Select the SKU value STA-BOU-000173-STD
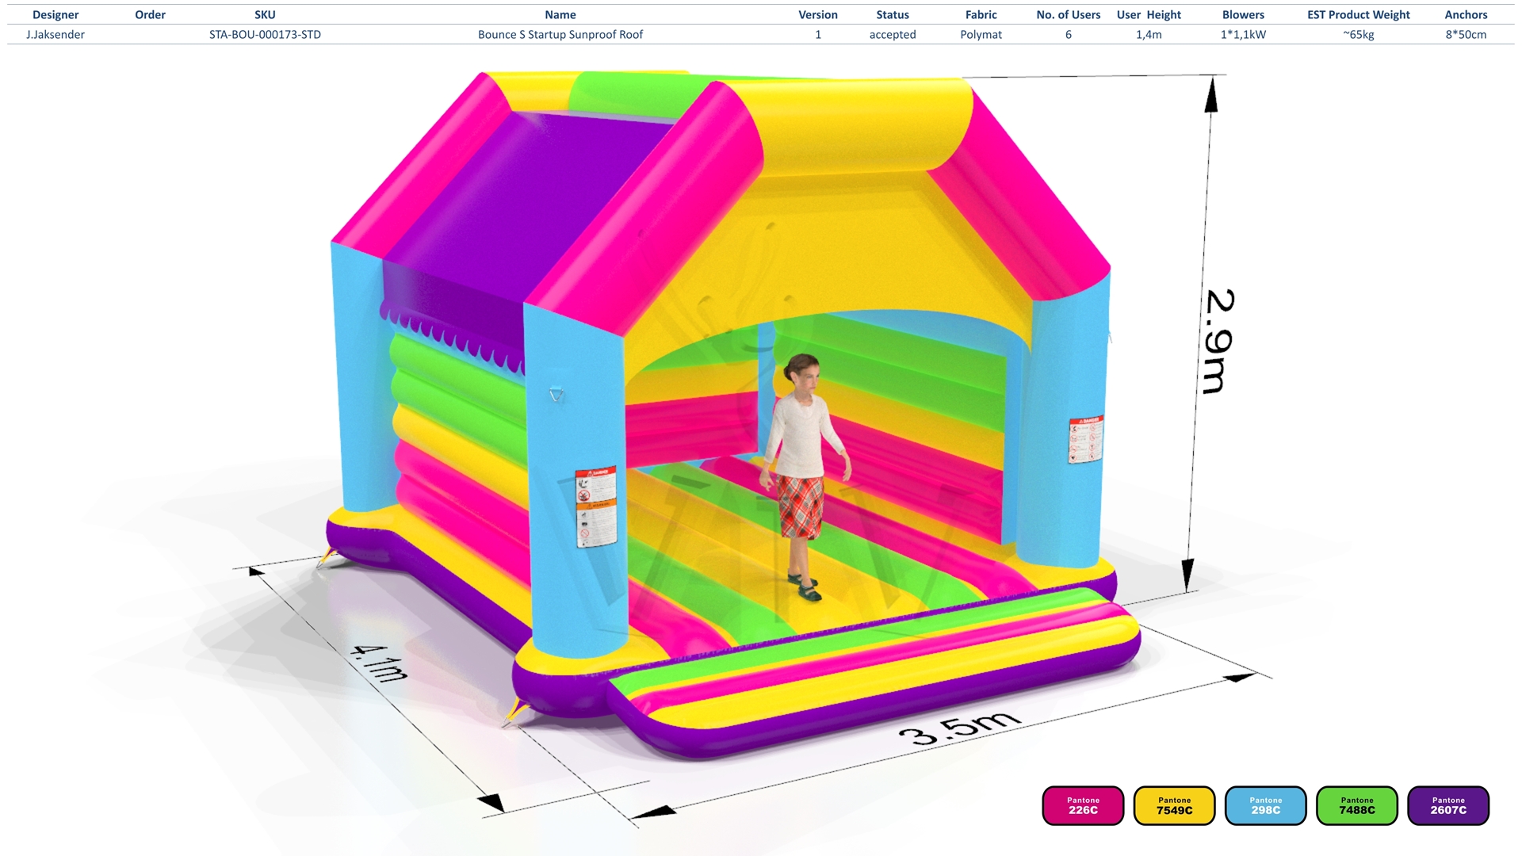Viewport: 1522px width, 856px height. (265, 34)
